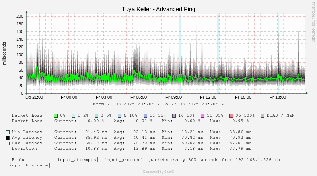
Task: Click the black Avg Latency legend box
Action: pyautogui.click(x=8, y=138)
